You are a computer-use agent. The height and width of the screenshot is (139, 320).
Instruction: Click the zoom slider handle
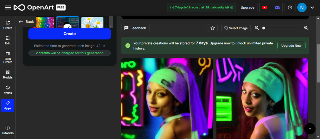(x=264, y=28)
